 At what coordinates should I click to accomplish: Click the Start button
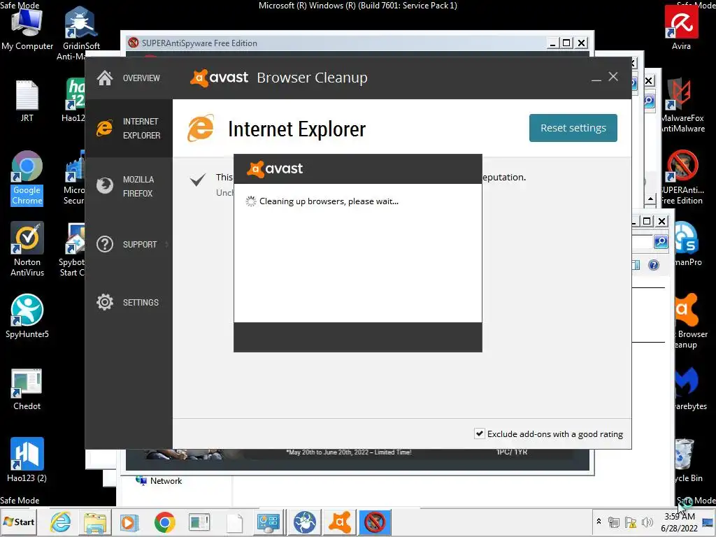click(x=19, y=522)
